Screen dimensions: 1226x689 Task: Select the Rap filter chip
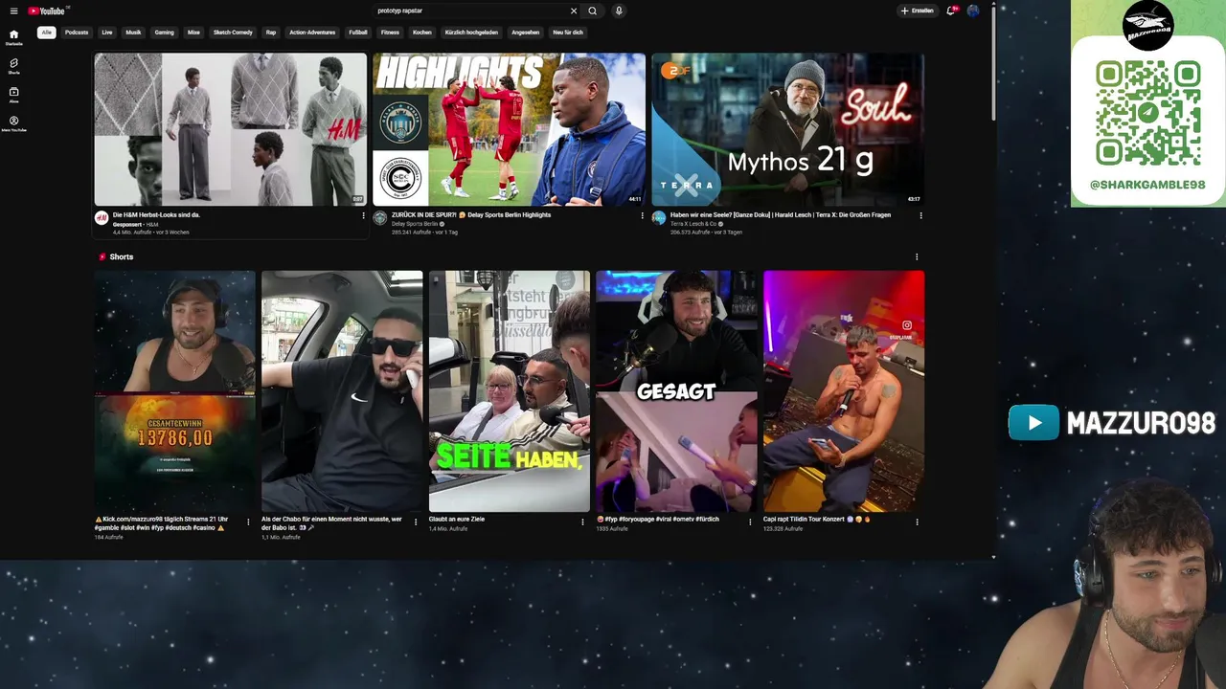271,32
